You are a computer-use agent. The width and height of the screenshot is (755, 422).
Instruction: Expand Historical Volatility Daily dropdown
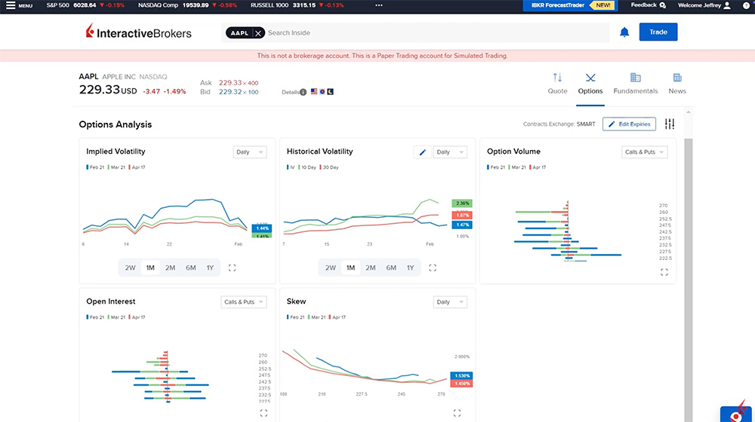[x=450, y=152]
